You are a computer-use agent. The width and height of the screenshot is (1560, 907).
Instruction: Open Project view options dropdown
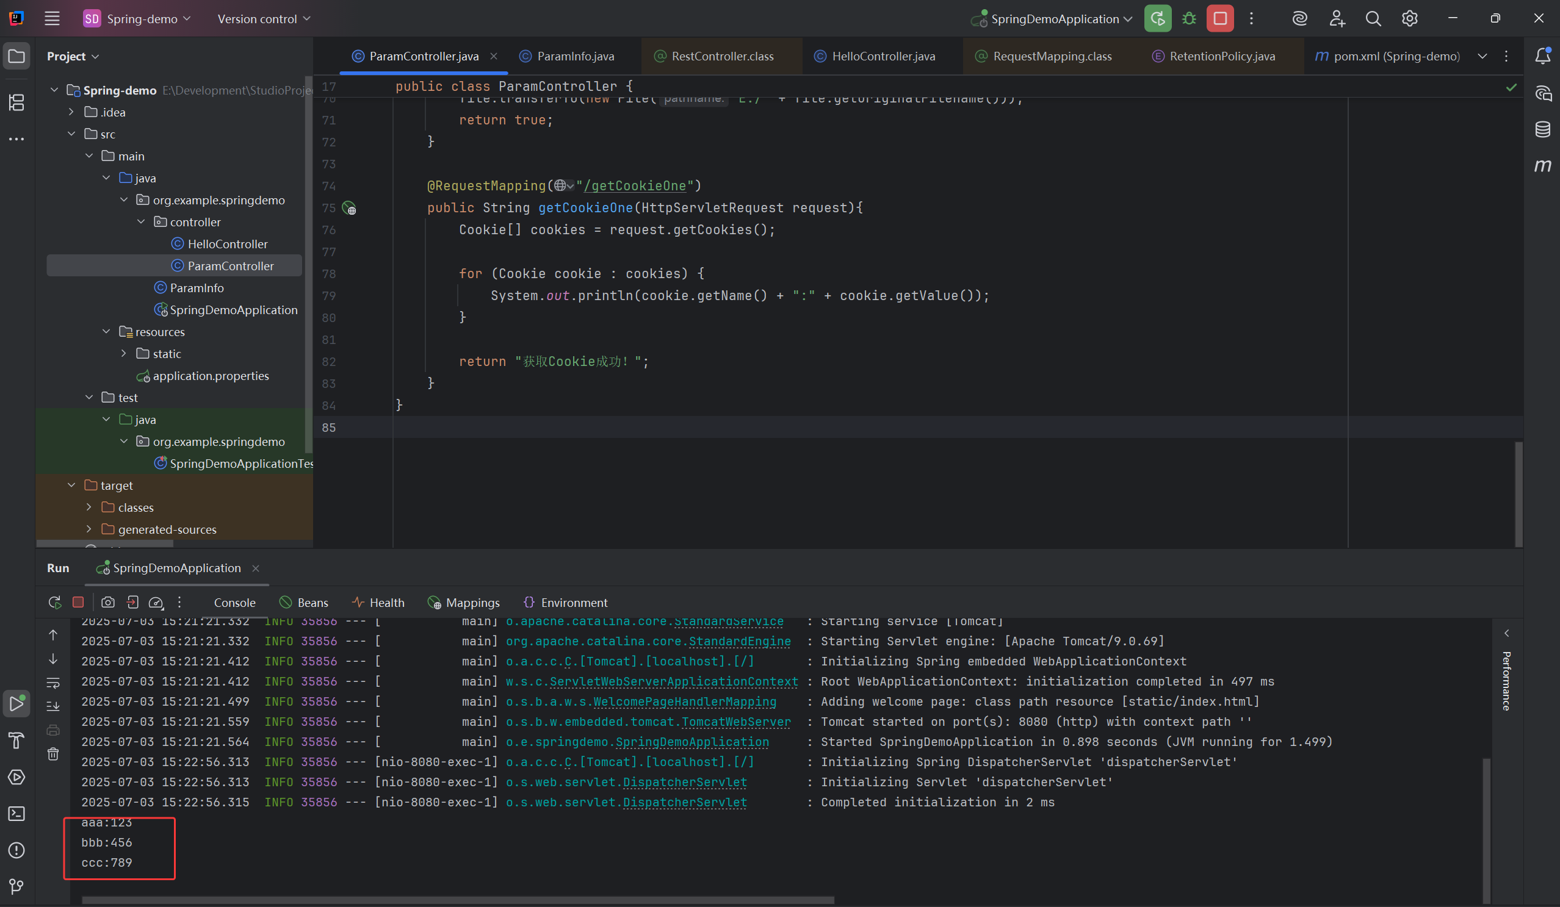click(73, 56)
